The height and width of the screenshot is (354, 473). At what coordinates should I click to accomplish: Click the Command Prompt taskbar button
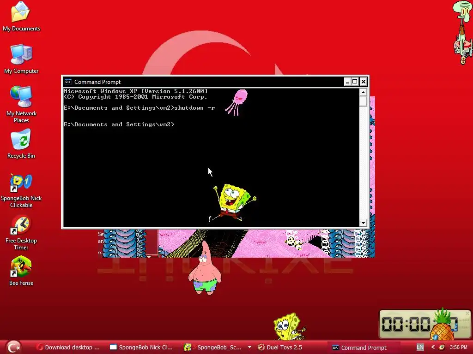pos(359,348)
